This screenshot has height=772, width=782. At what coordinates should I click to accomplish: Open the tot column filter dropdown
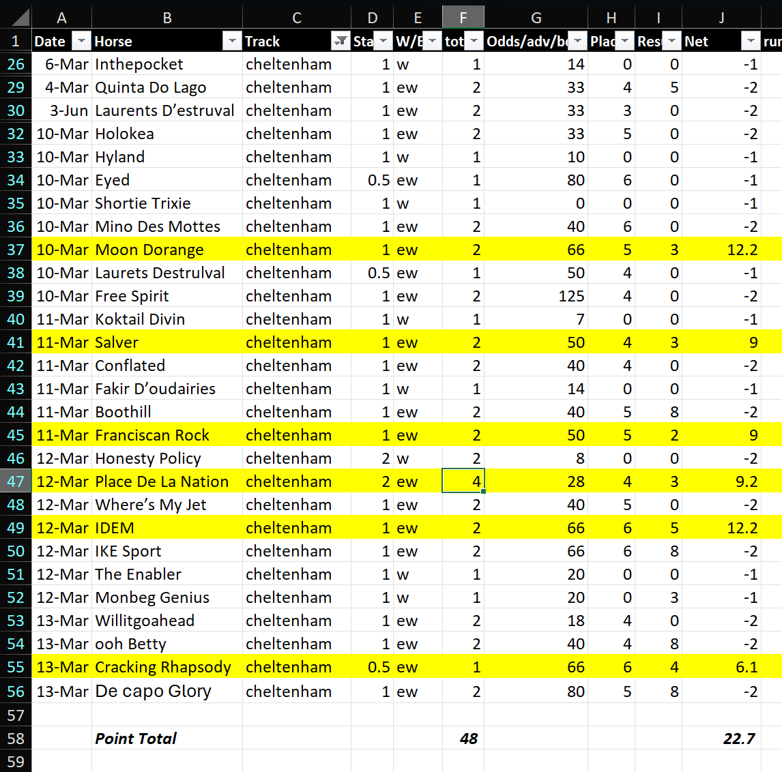(x=474, y=41)
